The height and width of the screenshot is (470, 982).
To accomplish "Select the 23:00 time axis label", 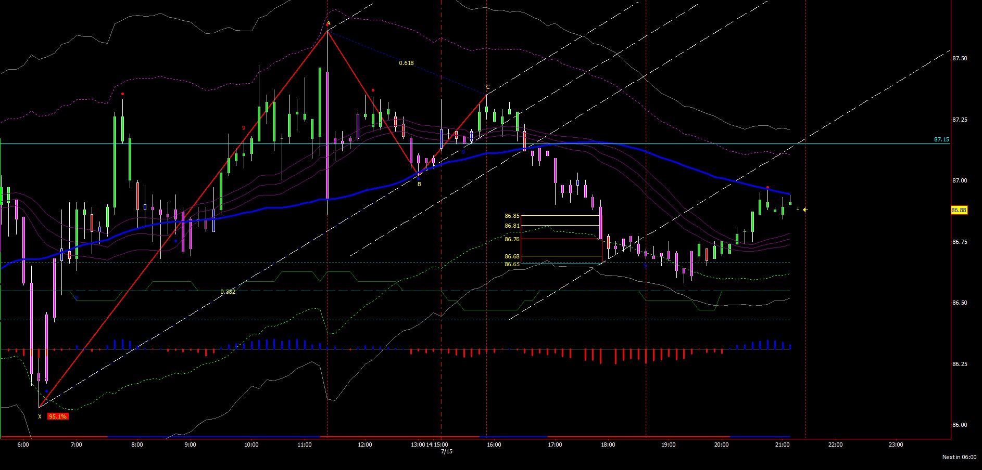I will [x=896, y=445].
